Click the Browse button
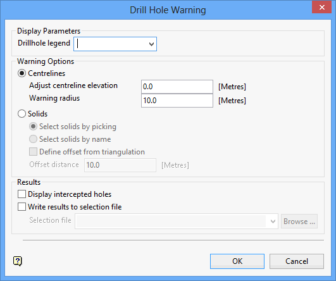The width and height of the screenshot is (336, 281). 299,222
